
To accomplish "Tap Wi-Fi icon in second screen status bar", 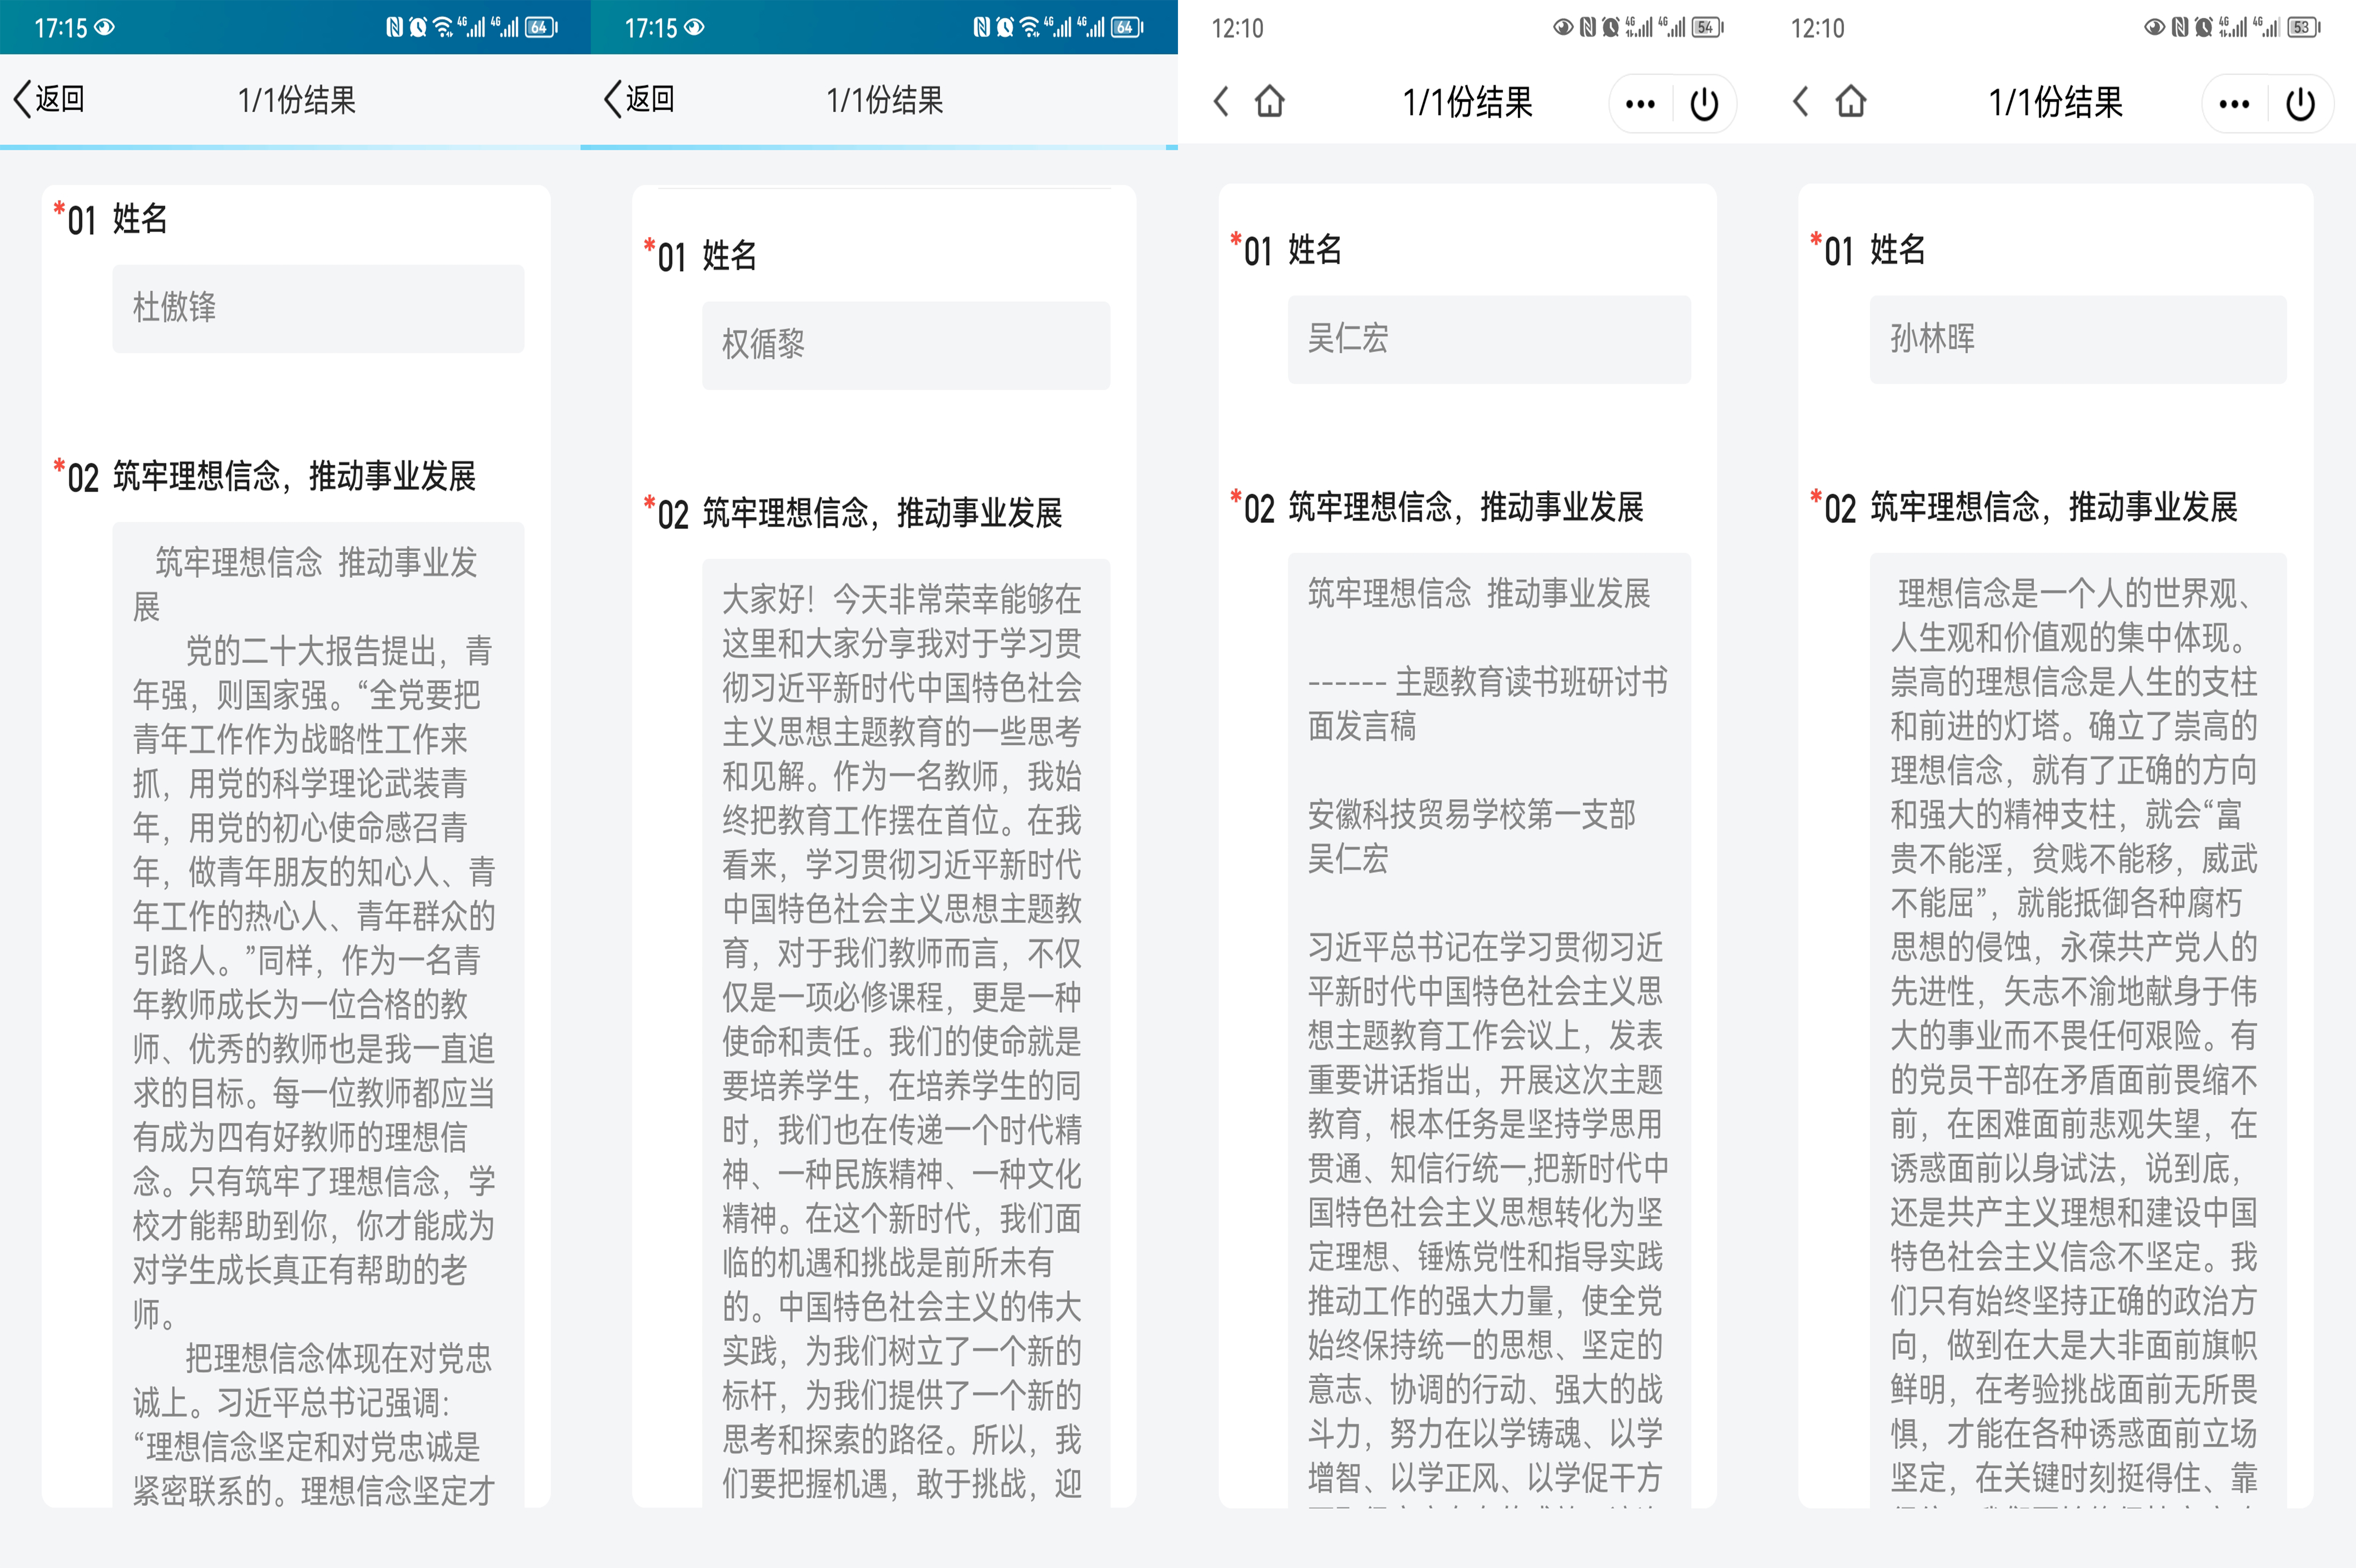I will [x=1030, y=27].
